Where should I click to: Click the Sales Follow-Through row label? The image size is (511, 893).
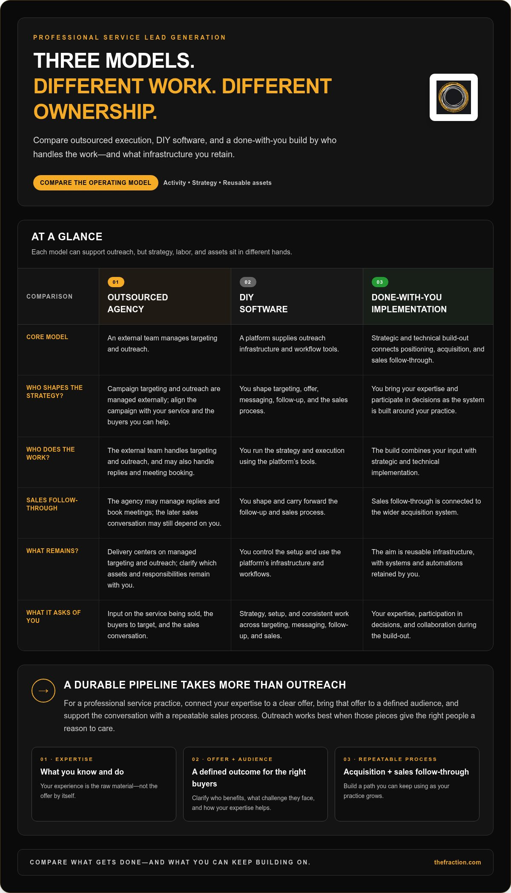[52, 504]
